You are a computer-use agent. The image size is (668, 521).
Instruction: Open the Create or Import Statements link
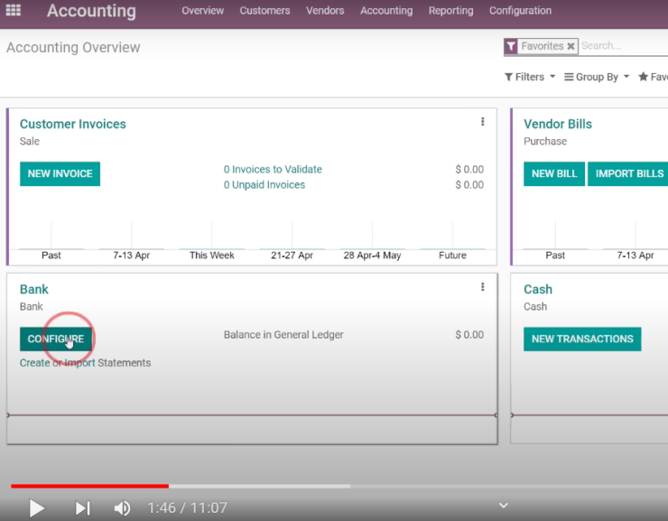click(85, 363)
